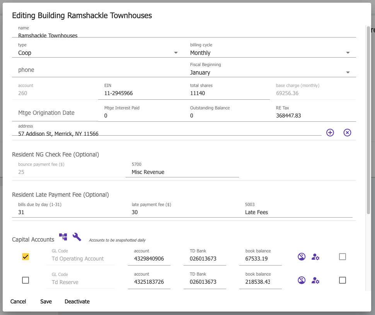The image size is (375, 315).
Task: Click the total shares field 11140
Action: [227, 91]
